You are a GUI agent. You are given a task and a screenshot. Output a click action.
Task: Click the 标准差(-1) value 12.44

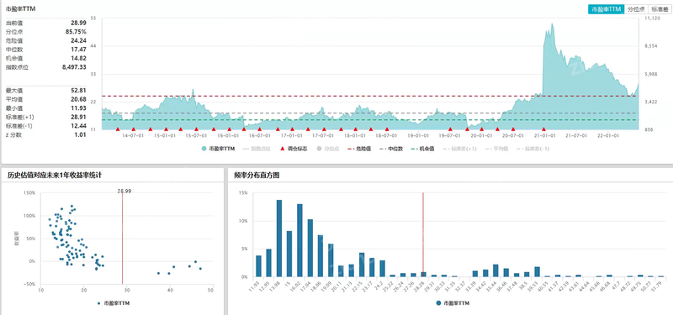(x=78, y=125)
